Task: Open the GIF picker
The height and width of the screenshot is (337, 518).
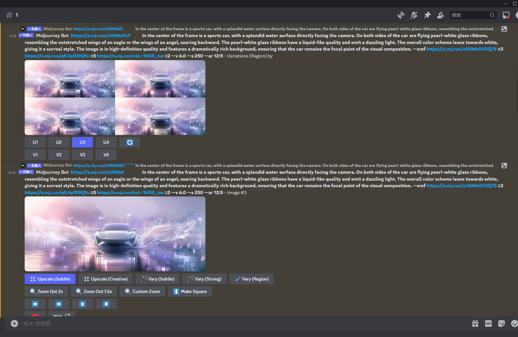Action: [x=488, y=324]
